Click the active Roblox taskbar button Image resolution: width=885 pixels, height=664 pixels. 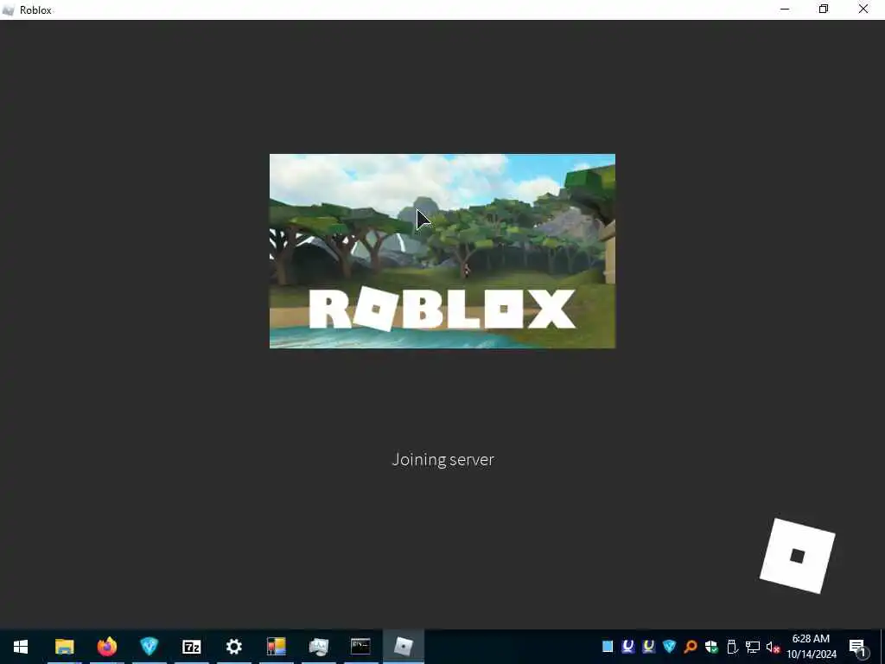(403, 647)
